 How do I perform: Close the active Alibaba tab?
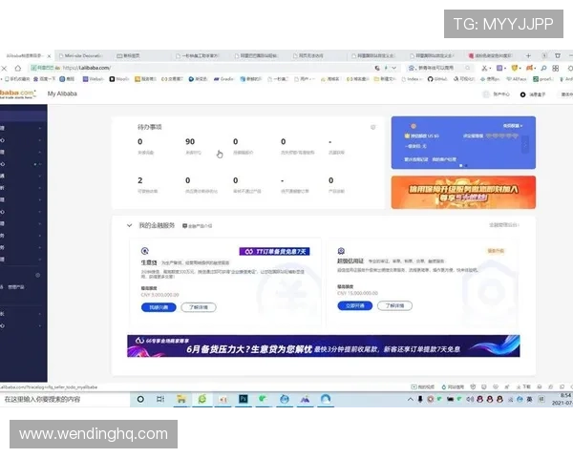49,56
